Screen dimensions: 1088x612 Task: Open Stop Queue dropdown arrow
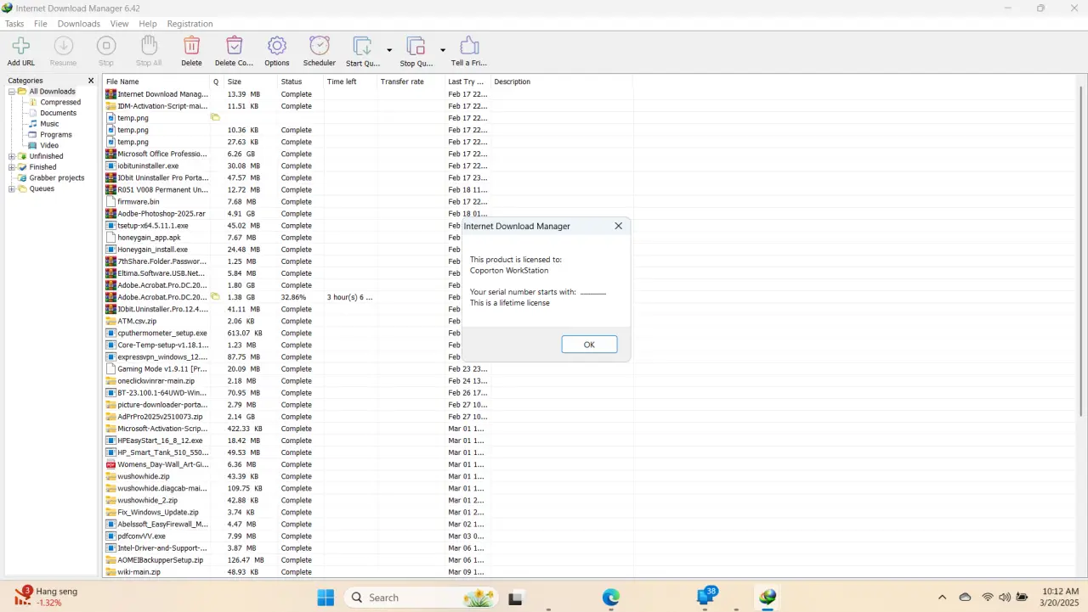tap(443, 50)
